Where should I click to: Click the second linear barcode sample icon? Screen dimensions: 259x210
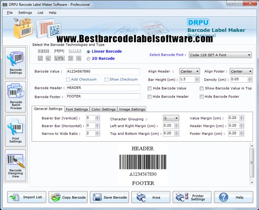pos(59,51)
